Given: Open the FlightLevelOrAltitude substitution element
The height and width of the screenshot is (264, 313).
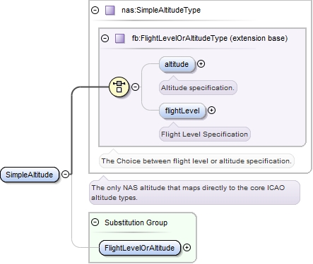Looking at the screenshot, I should [140, 248].
